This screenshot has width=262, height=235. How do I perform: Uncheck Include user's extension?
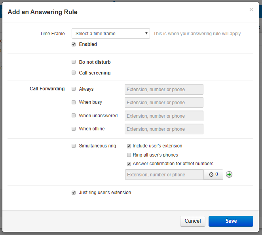pyautogui.click(x=129, y=146)
